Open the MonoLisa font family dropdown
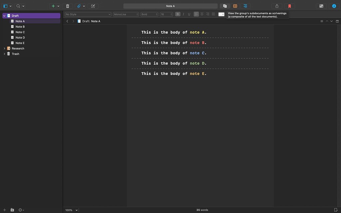Image resolution: width=341 pixels, height=213 pixels. pos(126,14)
